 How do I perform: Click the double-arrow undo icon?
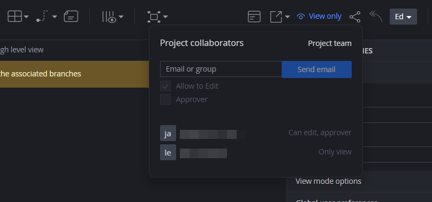[376, 16]
